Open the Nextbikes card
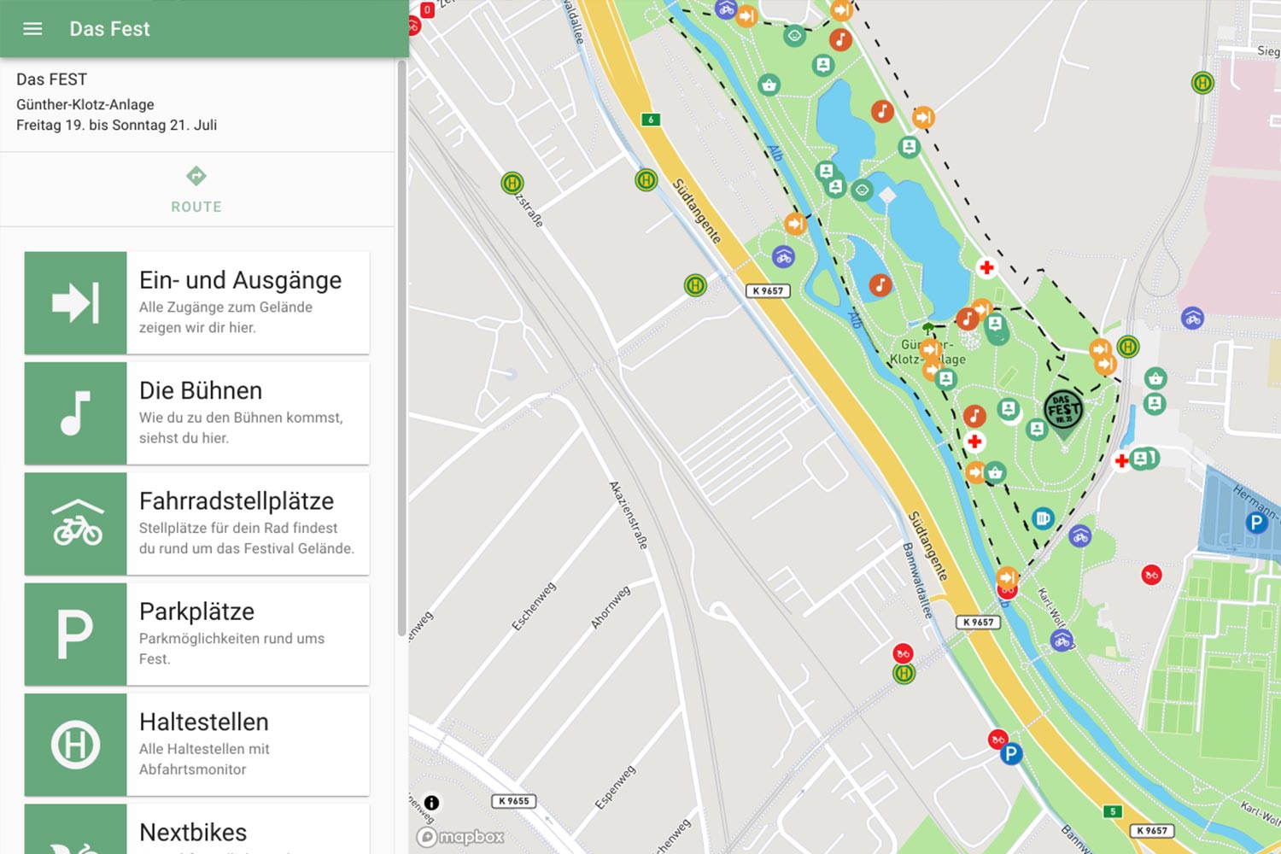This screenshot has width=1281, height=854. pos(196,829)
